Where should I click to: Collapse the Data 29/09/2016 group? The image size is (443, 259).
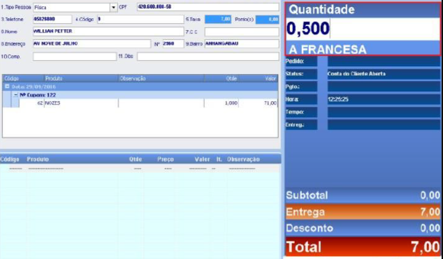click(8, 87)
